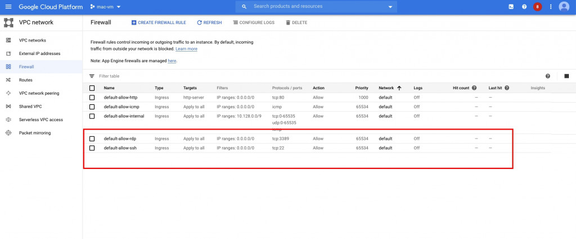Open the hamburger navigation menu
Screen dimensions: 576x239
[x=8, y=7]
